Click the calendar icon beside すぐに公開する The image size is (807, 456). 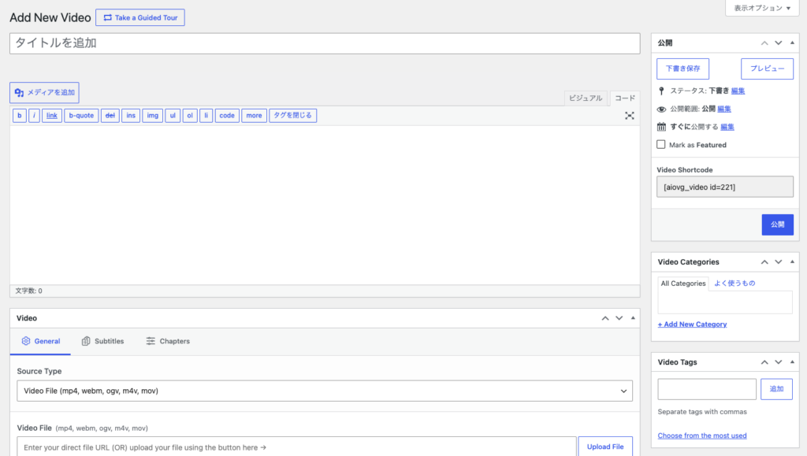(x=661, y=127)
